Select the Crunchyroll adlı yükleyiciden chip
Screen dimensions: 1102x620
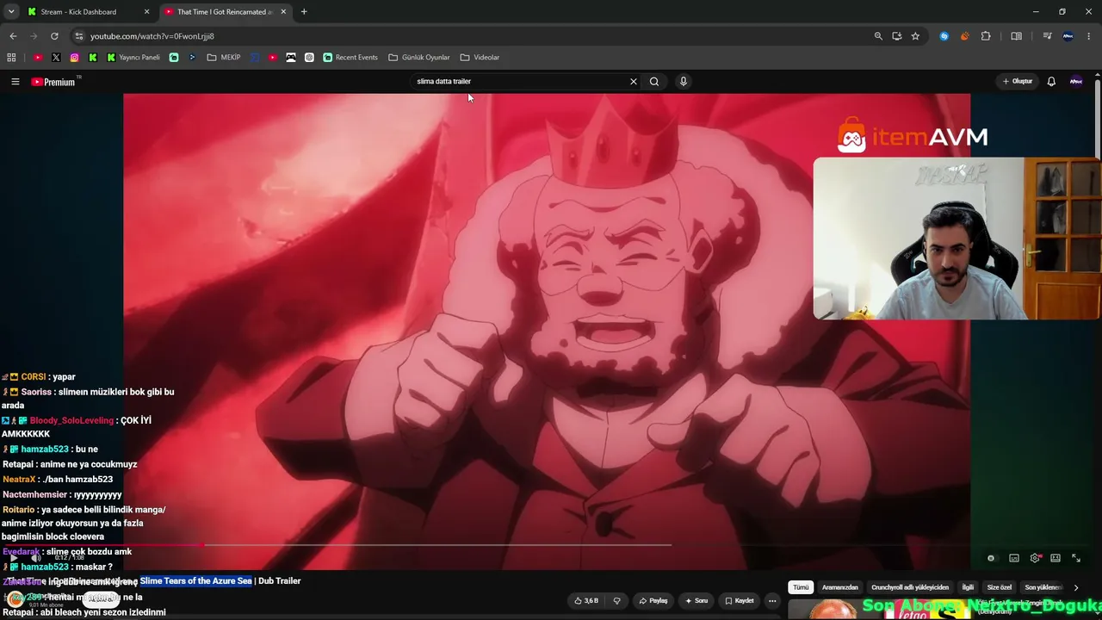click(x=910, y=587)
